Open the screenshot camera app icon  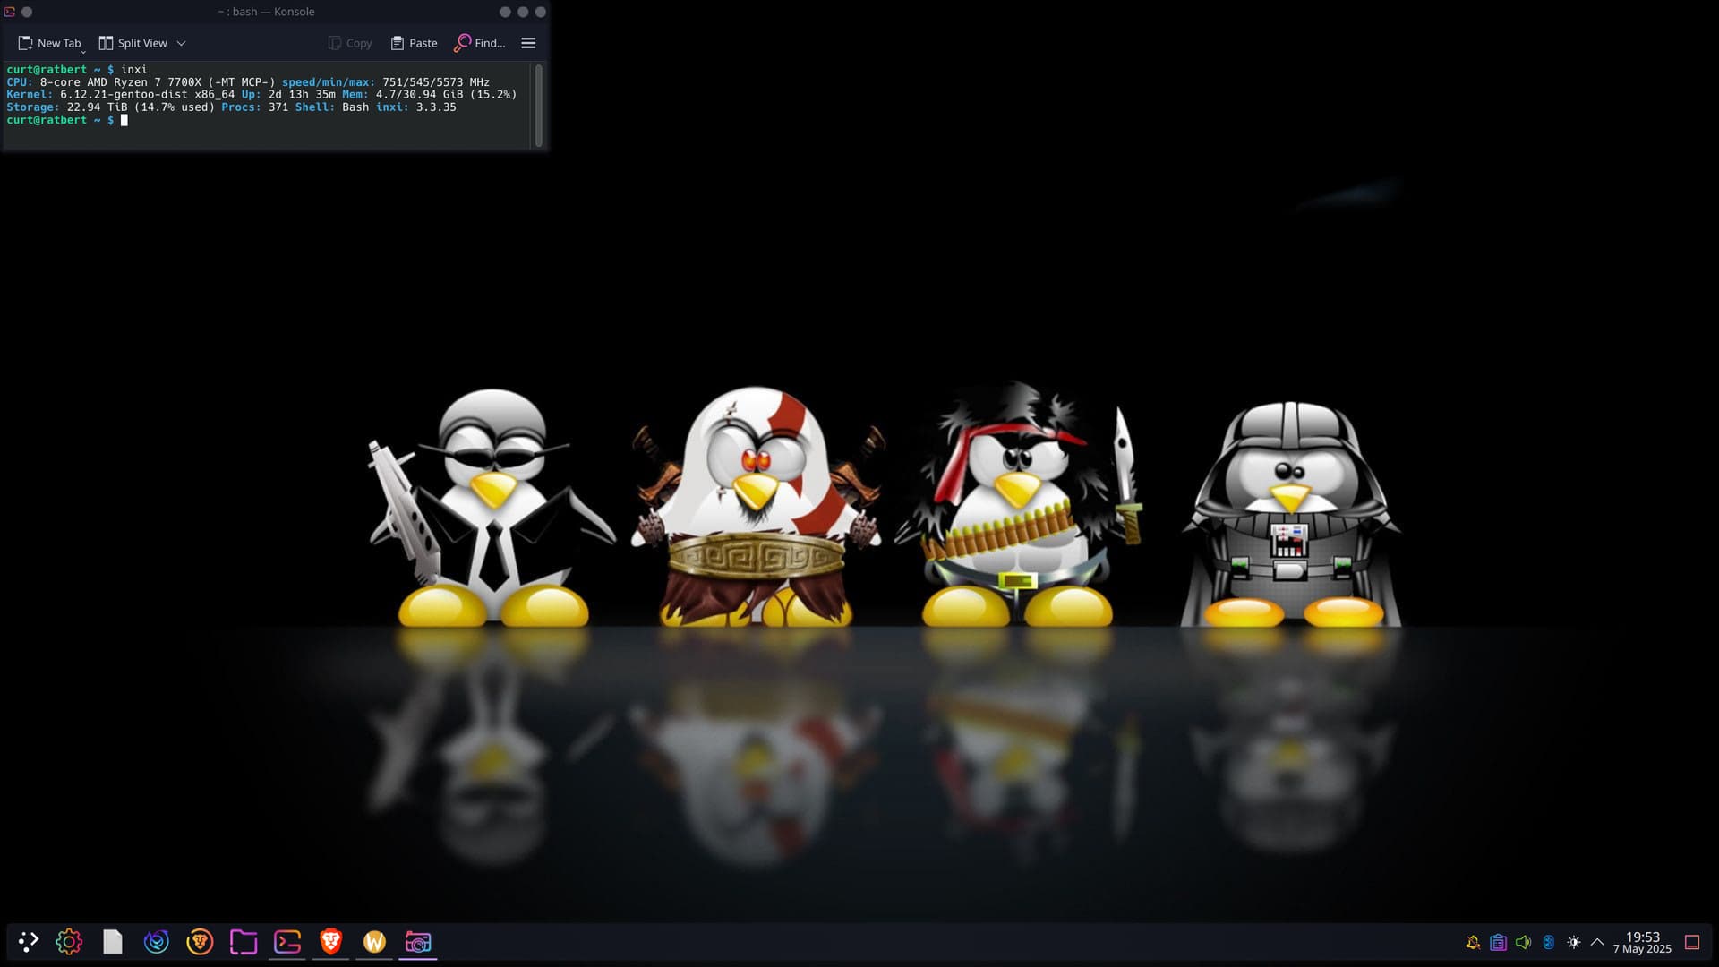(418, 942)
